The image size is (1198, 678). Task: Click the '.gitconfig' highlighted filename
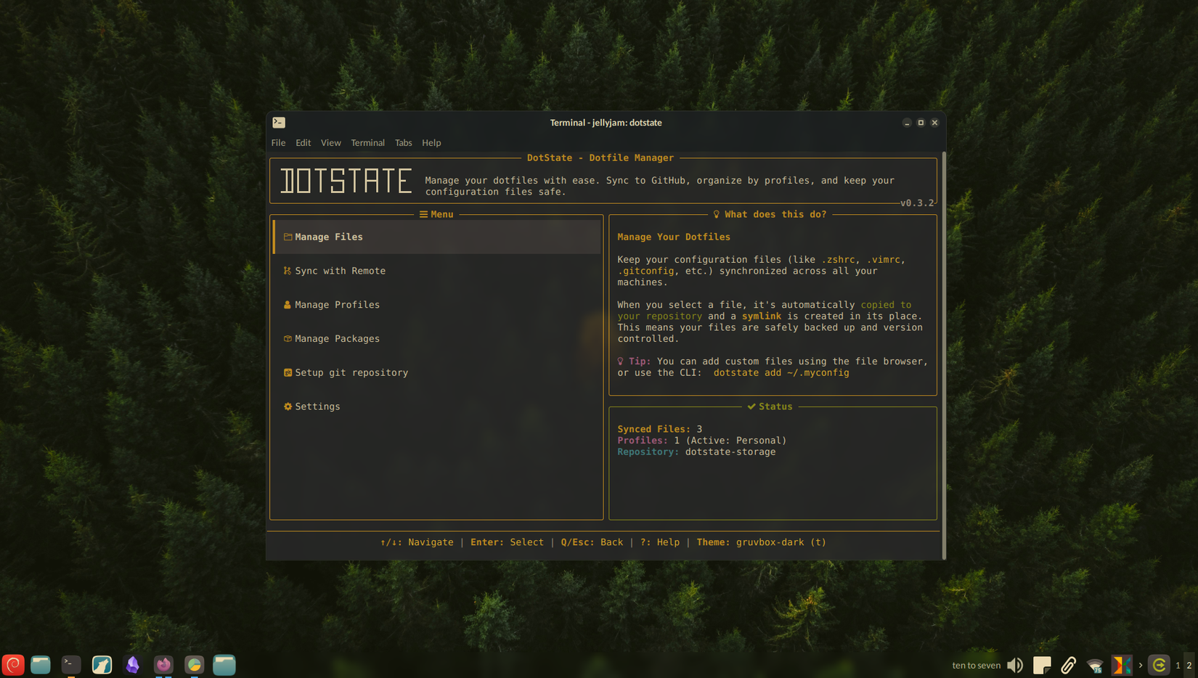tap(645, 271)
